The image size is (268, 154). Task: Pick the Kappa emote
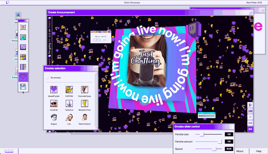(x=54, y=117)
